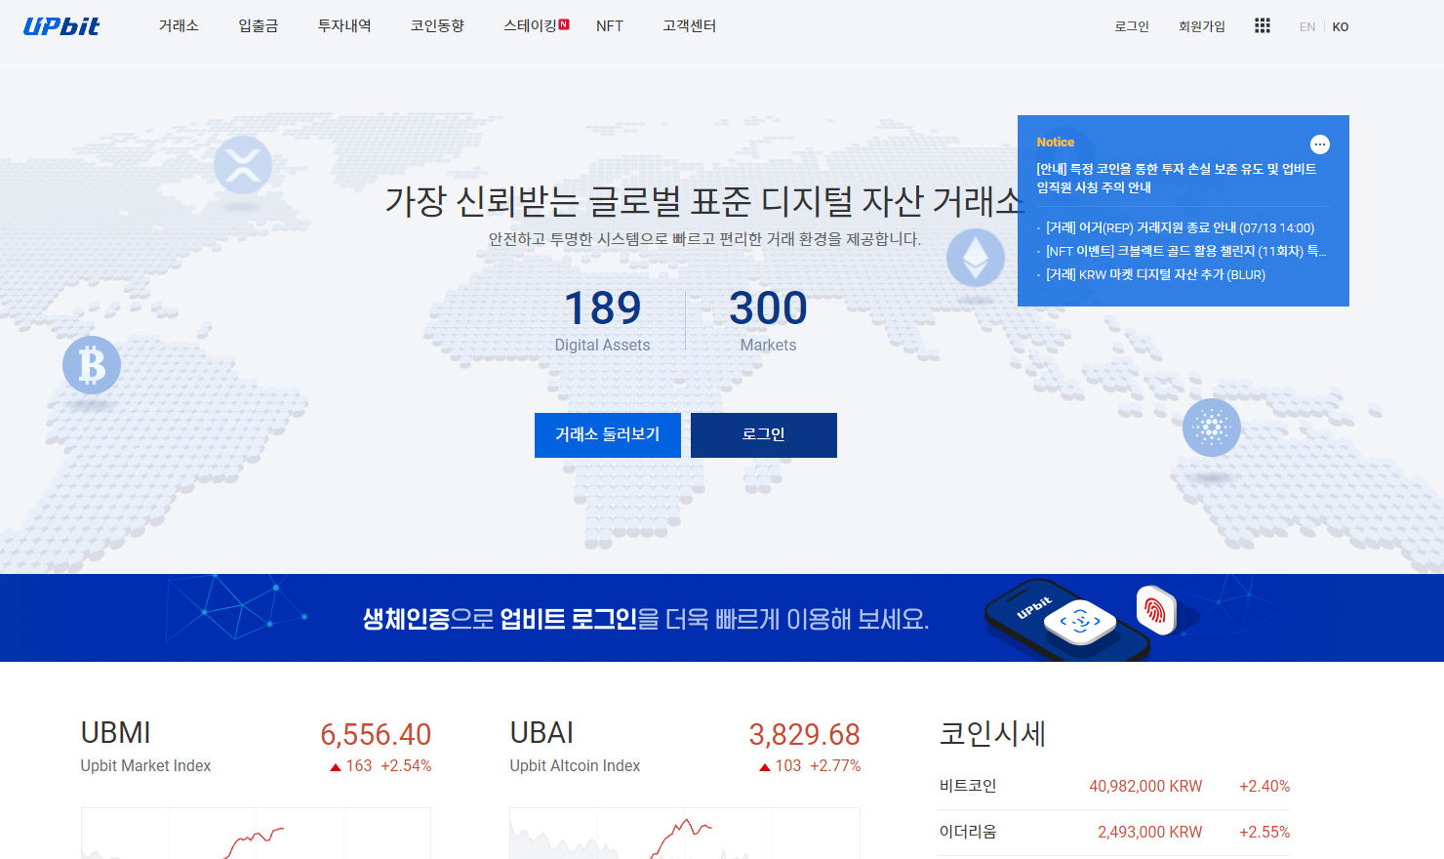This screenshot has width=1444, height=859.
Task: Click the Upbit Market Index subtitle
Action: coord(145,766)
